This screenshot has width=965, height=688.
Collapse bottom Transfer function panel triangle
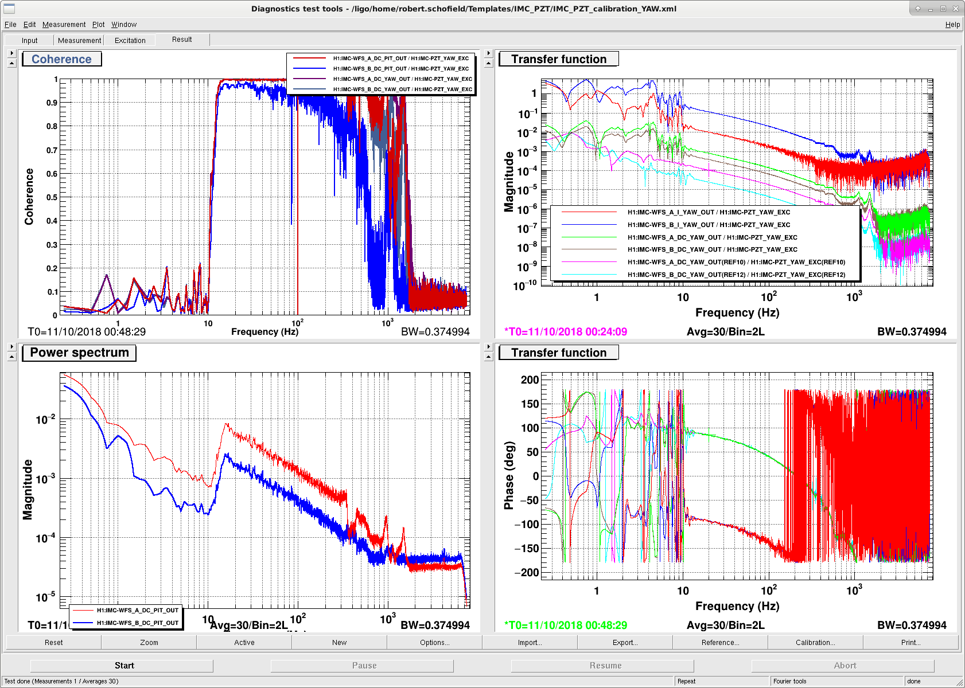[x=489, y=357]
